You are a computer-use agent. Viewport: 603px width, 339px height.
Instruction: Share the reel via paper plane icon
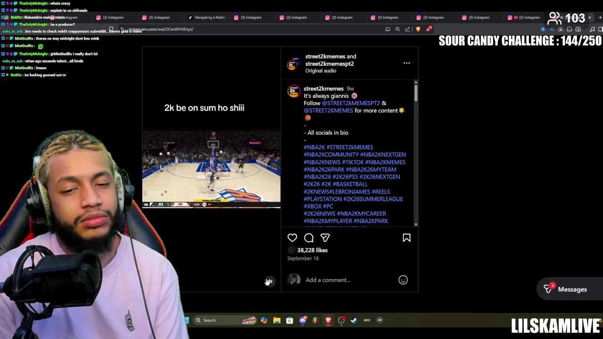325,238
